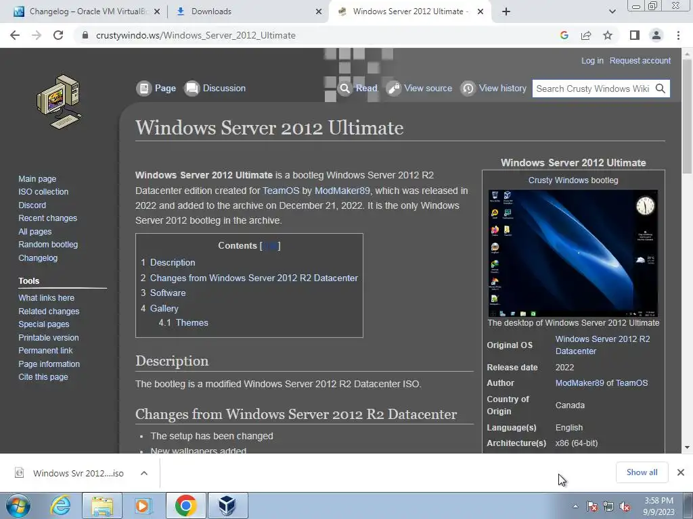Click the padlock site info icon
The width and height of the screenshot is (693, 519).
tap(85, 35)
